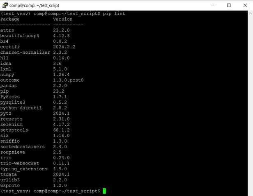
Task: Click the 'wsproto' package name
Action: (x=10, y=186)
